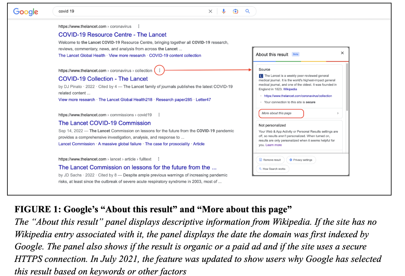The width and height of the screenshot is (405, 276).
Task: Open Wikipedia link in Source description
Action: (290, 89)
